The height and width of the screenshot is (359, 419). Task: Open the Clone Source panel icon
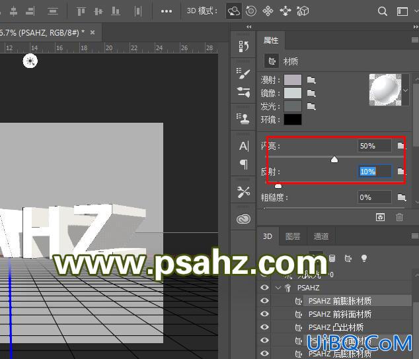click(243, 118)
